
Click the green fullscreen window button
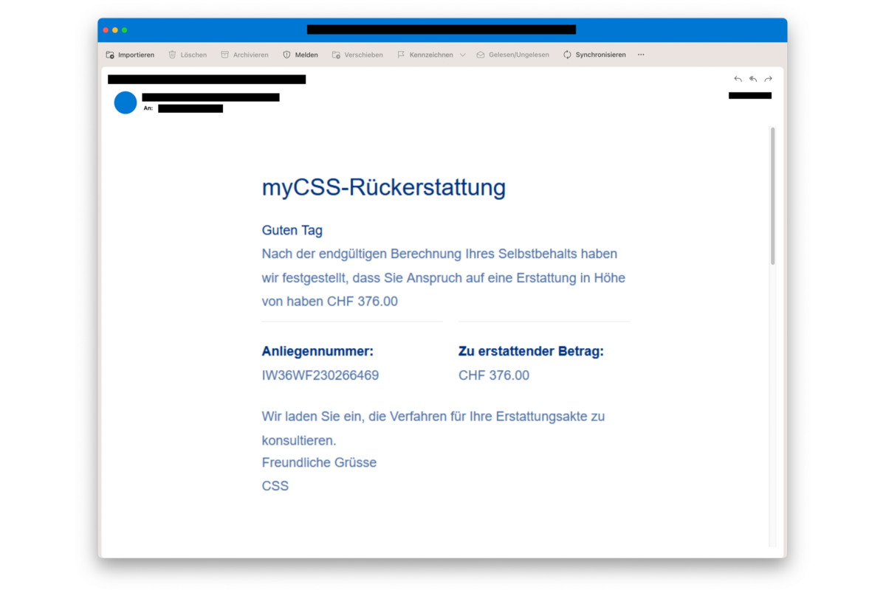124,30
